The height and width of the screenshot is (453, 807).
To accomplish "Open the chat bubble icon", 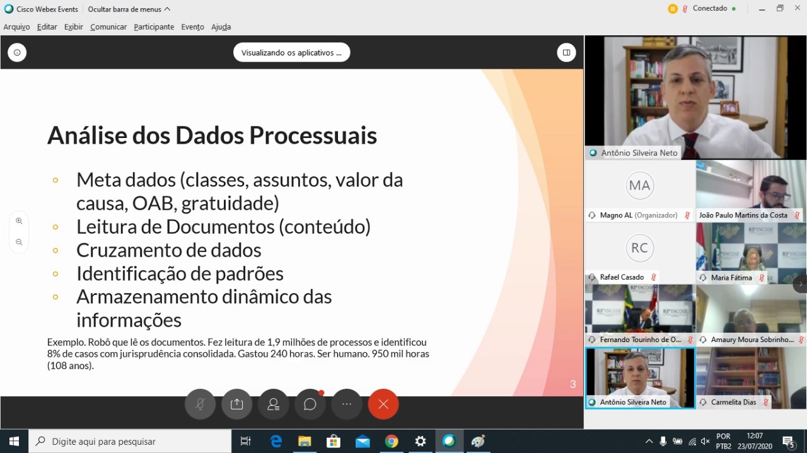I will click(310, 404).
